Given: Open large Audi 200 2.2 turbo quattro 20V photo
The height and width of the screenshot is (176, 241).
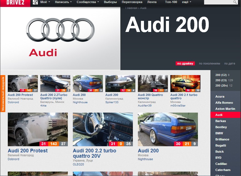Looking at the screenshot, I should [103, 129].
